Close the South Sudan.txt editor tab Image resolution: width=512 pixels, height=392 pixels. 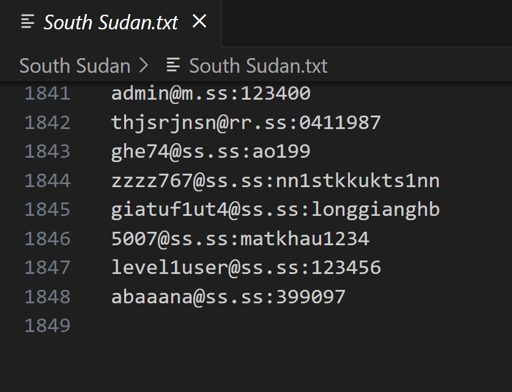coord(199,22)
